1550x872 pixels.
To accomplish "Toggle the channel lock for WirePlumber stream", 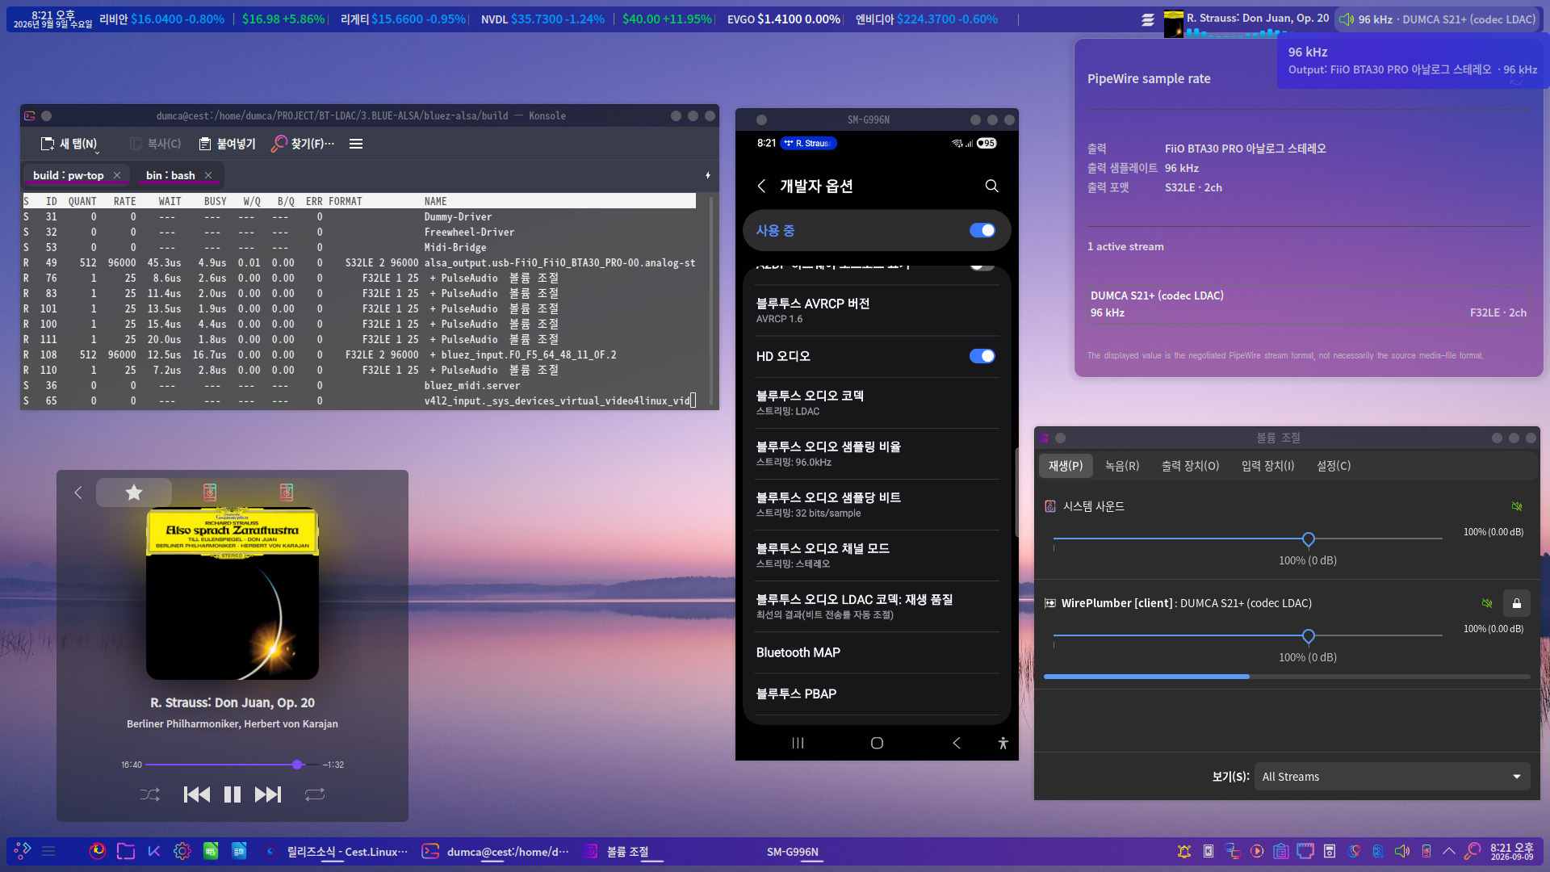I will click(x=1517, y=603).
